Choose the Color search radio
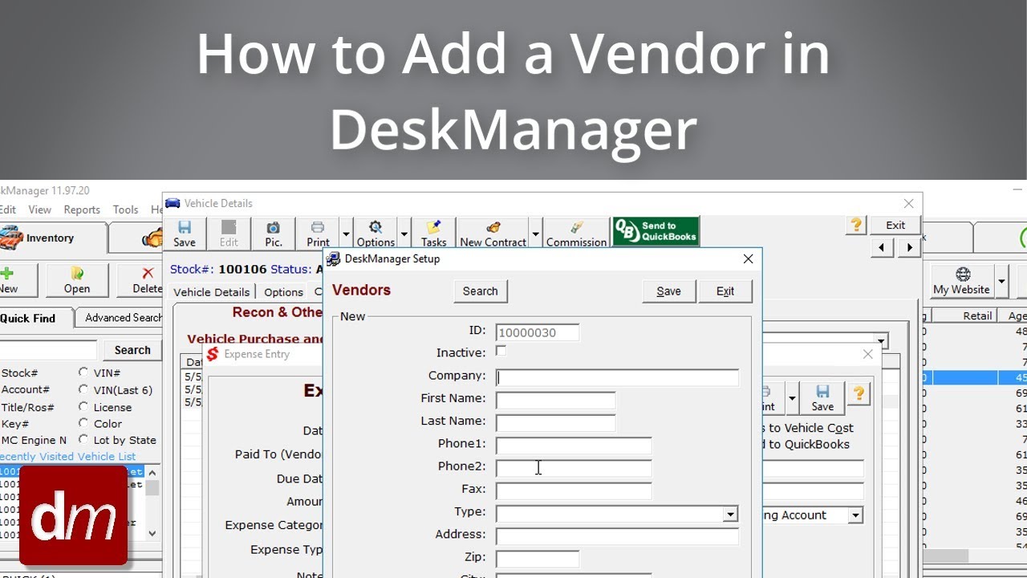The image size is (1027, 578). pyautogui.click(x=83, y=423)
